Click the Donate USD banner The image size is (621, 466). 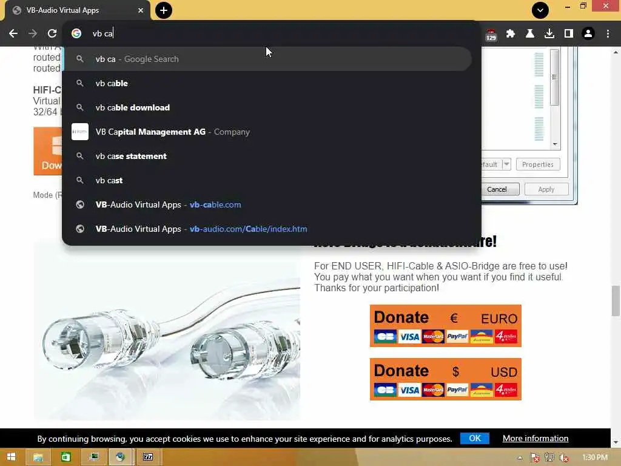[446, 379]
